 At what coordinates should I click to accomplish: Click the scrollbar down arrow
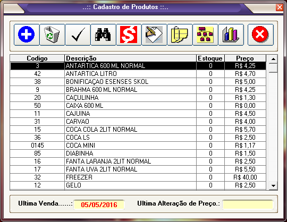pos(274,186)
